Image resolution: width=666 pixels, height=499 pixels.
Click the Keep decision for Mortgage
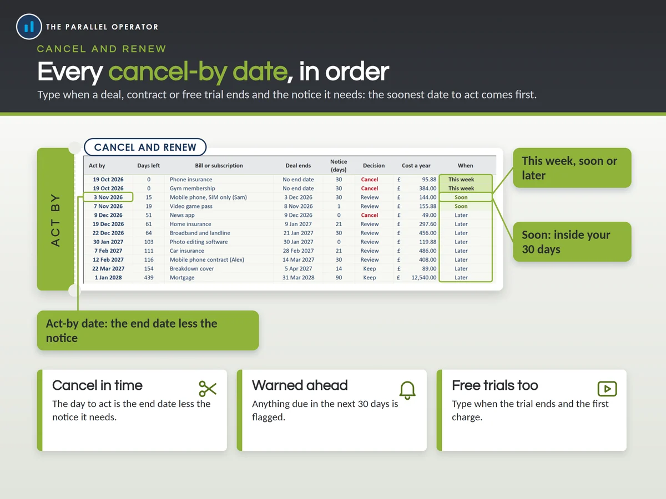tap(370, 277)
